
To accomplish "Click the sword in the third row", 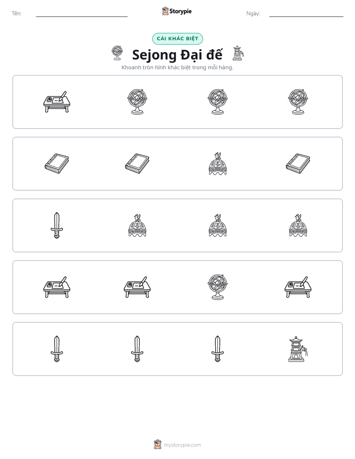I will click(57, 226).
